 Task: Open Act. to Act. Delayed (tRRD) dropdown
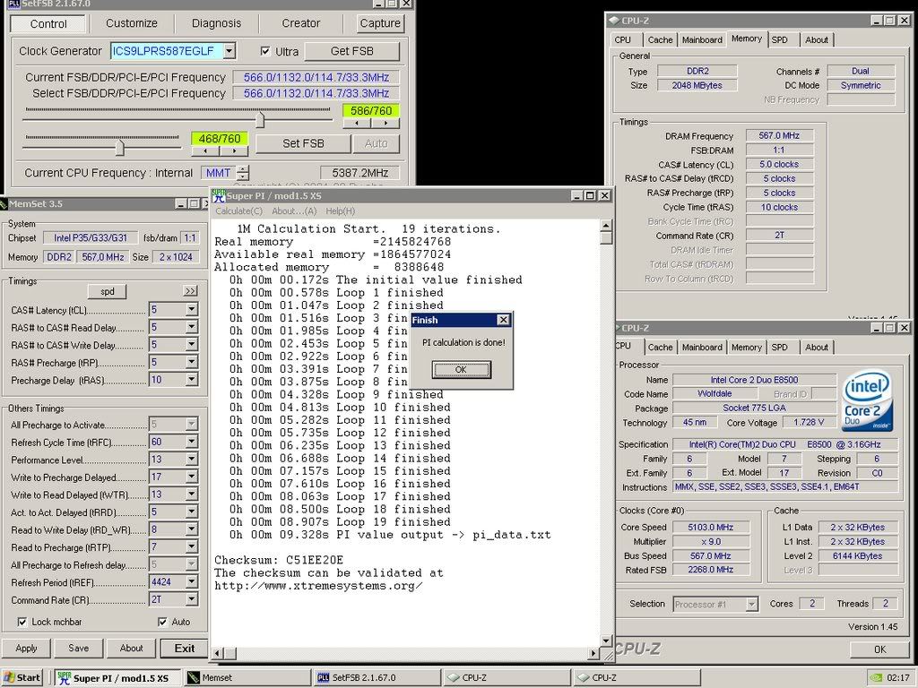192,512
